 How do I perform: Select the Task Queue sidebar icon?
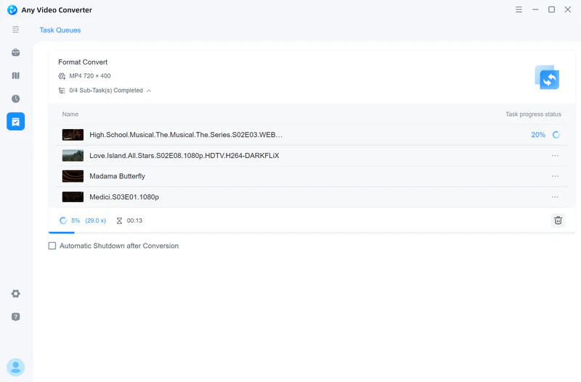[x=16, y=122]
